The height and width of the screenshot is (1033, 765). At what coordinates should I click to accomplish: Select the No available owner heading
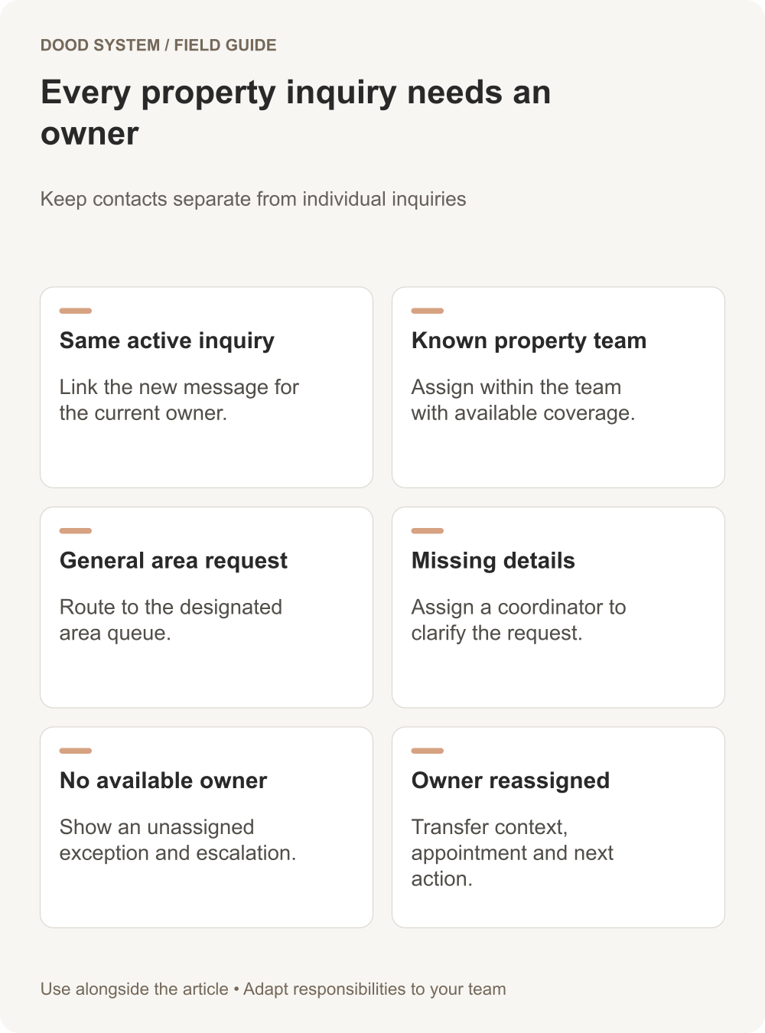(x=164, y=780)
